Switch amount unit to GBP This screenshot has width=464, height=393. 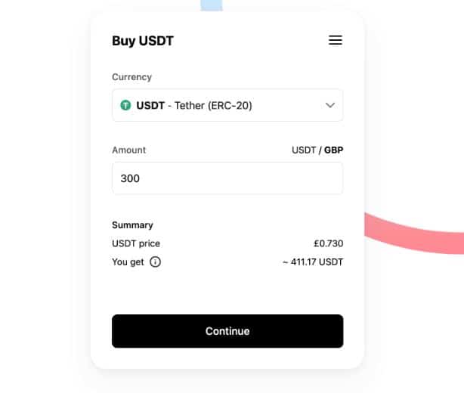[334, 150]
